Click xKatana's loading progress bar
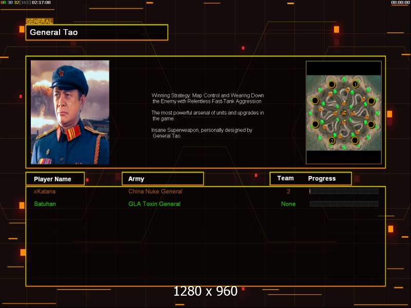Viewport: 411px width, 308px height. click(x=344, y=191)
